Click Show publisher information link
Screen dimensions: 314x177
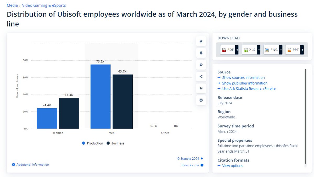coord(245,83)
